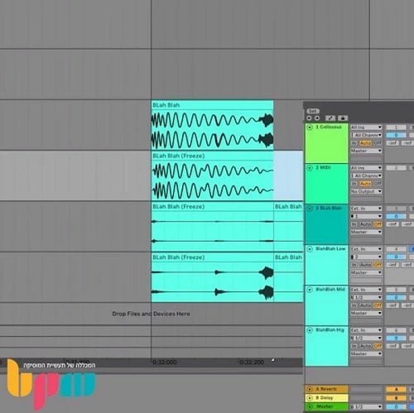Open No Output dropdown on MIDI track
Image resolution: width=414 pixels, height=413 pixels.
pos(366,191)
